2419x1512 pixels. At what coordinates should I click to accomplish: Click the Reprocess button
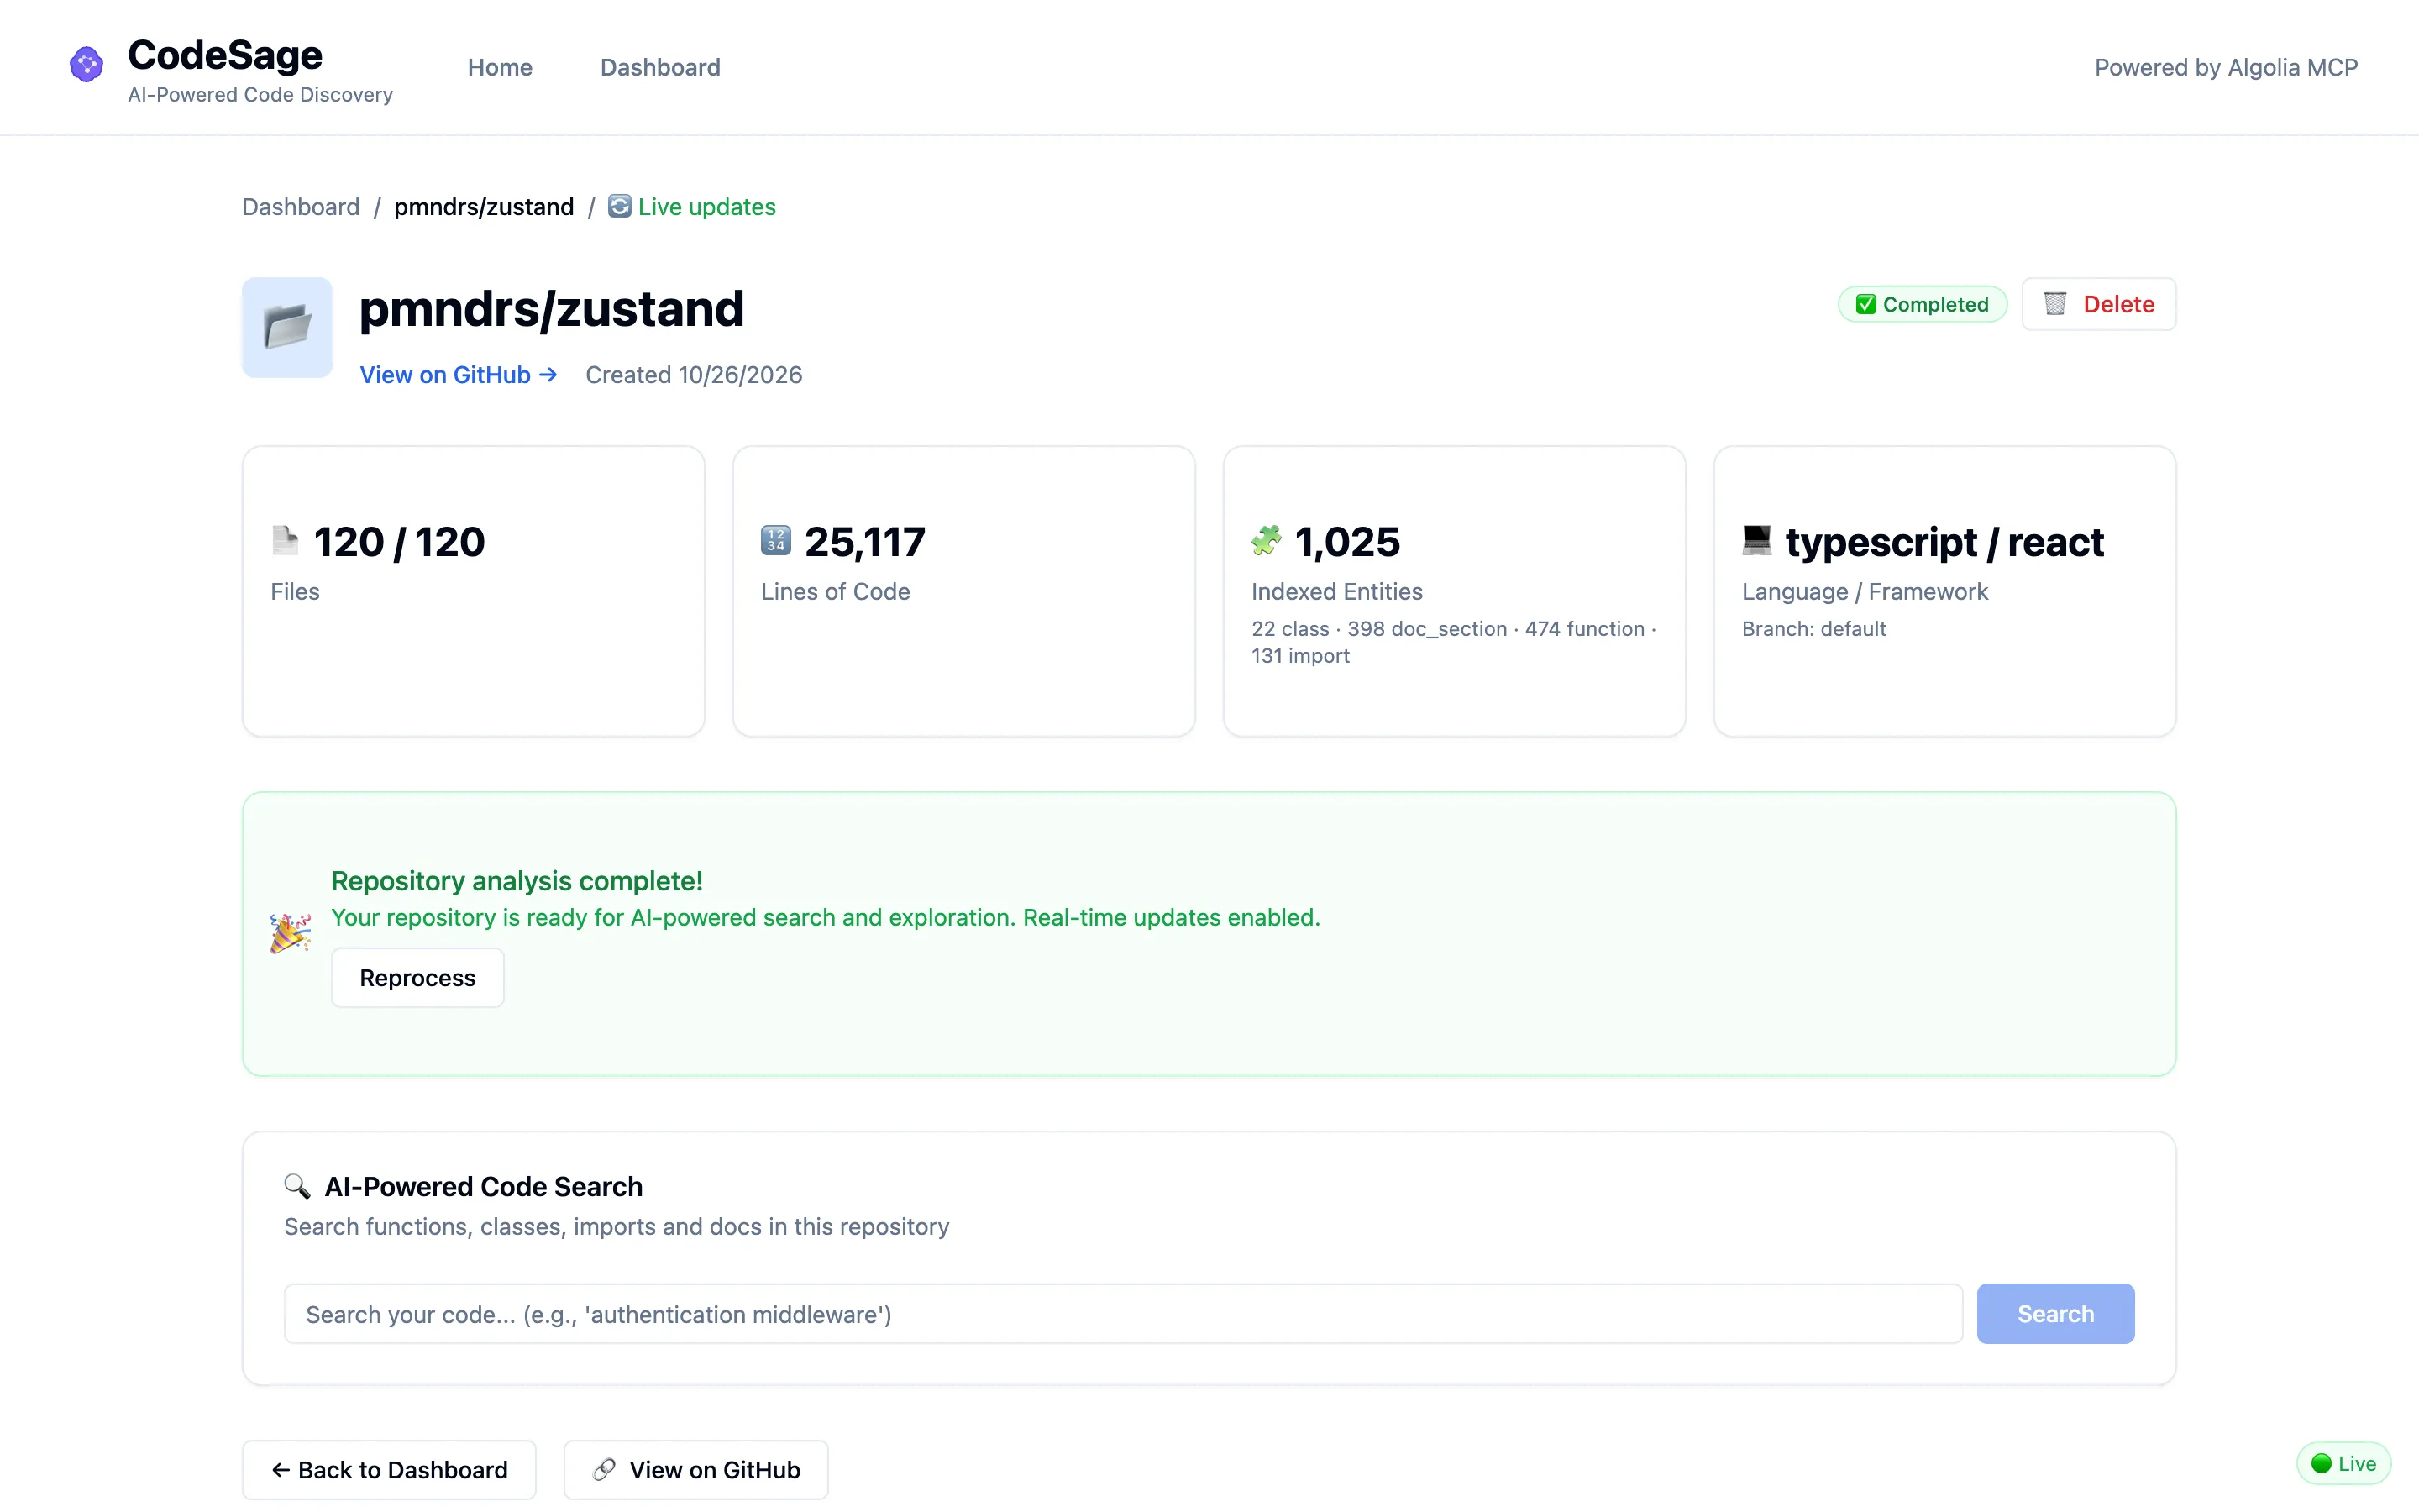pos(417,977)
